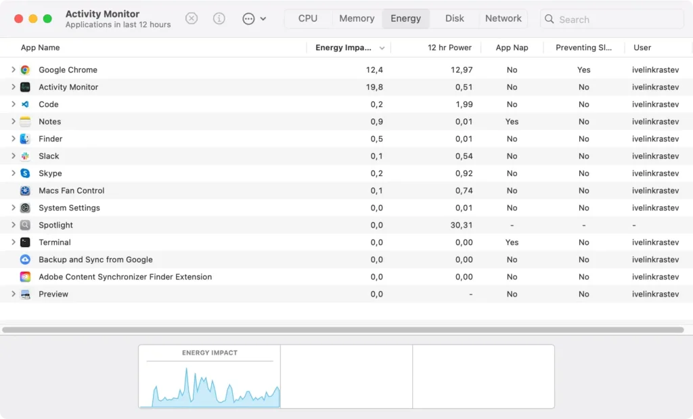The image size is (693, 419).
Task: Click the System Settings icon
Action: [x=25, y=208]
